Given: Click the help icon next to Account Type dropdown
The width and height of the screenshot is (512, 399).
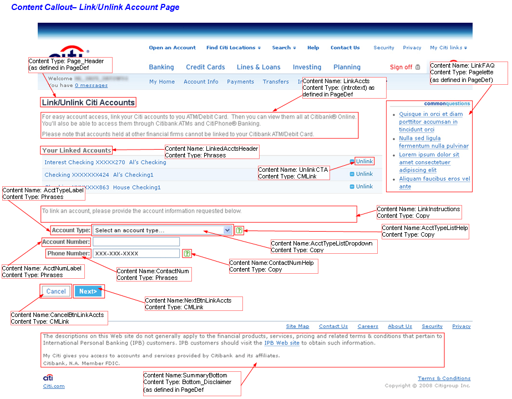Looking at the screenshot, I should coord(239,231).
